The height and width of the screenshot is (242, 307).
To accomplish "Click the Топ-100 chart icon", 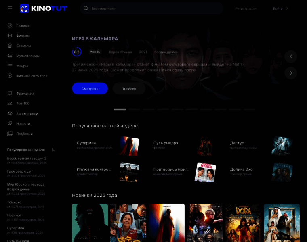I will point(10,103).
